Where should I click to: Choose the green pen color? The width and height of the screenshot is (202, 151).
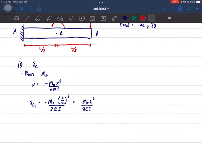[134, 18]
